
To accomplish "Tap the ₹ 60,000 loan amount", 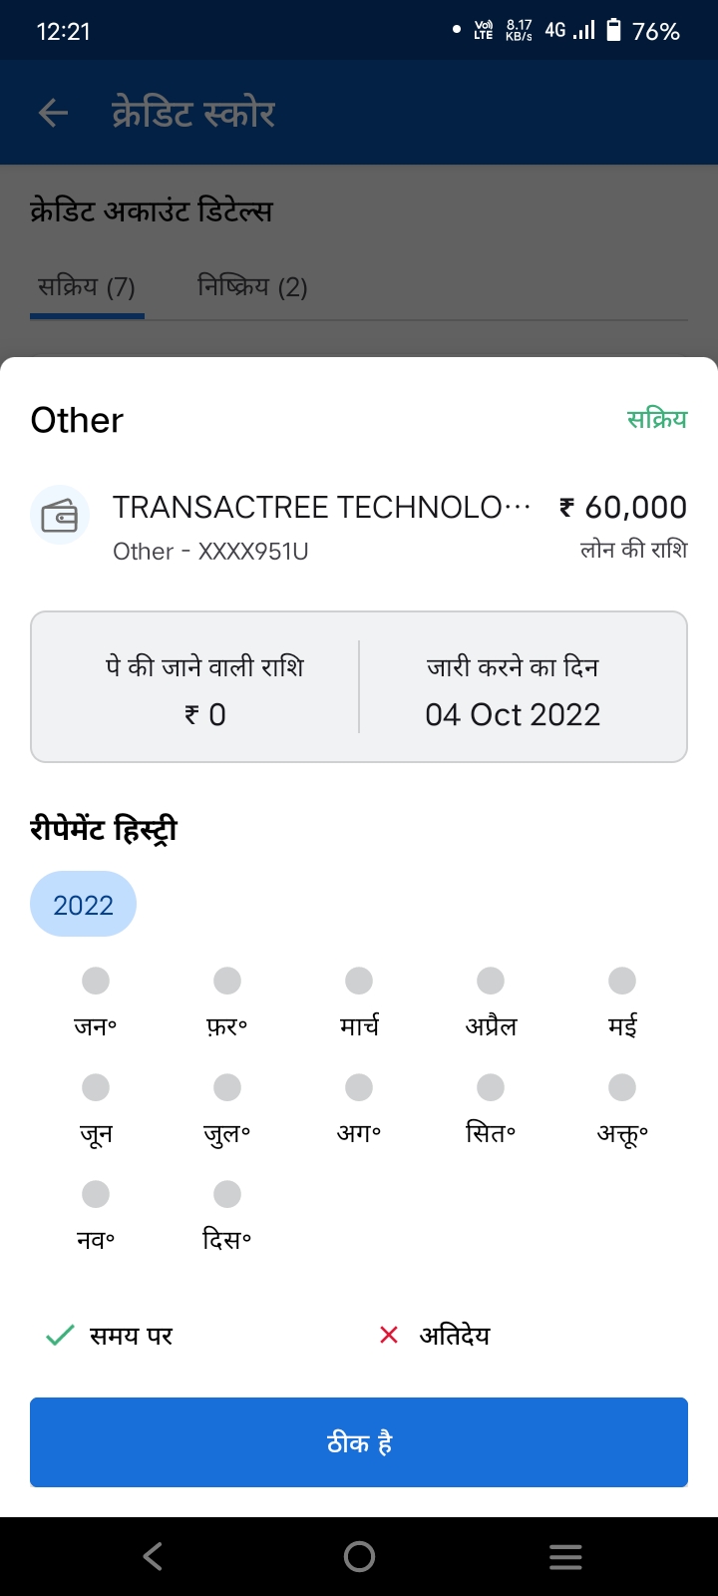I will (623, 507).
